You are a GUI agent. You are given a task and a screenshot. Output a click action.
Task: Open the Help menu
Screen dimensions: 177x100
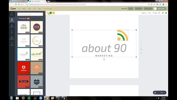[x=39, y=9]
